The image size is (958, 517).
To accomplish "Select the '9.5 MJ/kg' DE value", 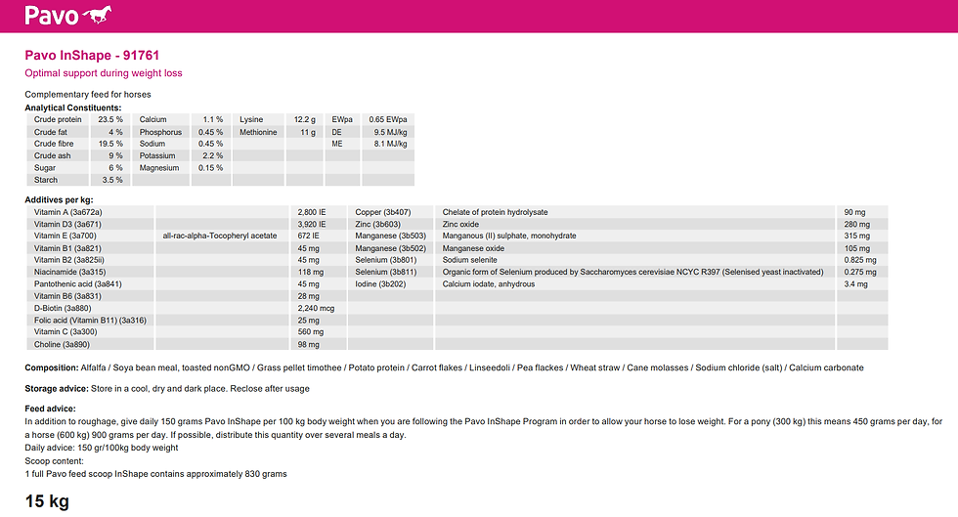I will click(390, 131).
